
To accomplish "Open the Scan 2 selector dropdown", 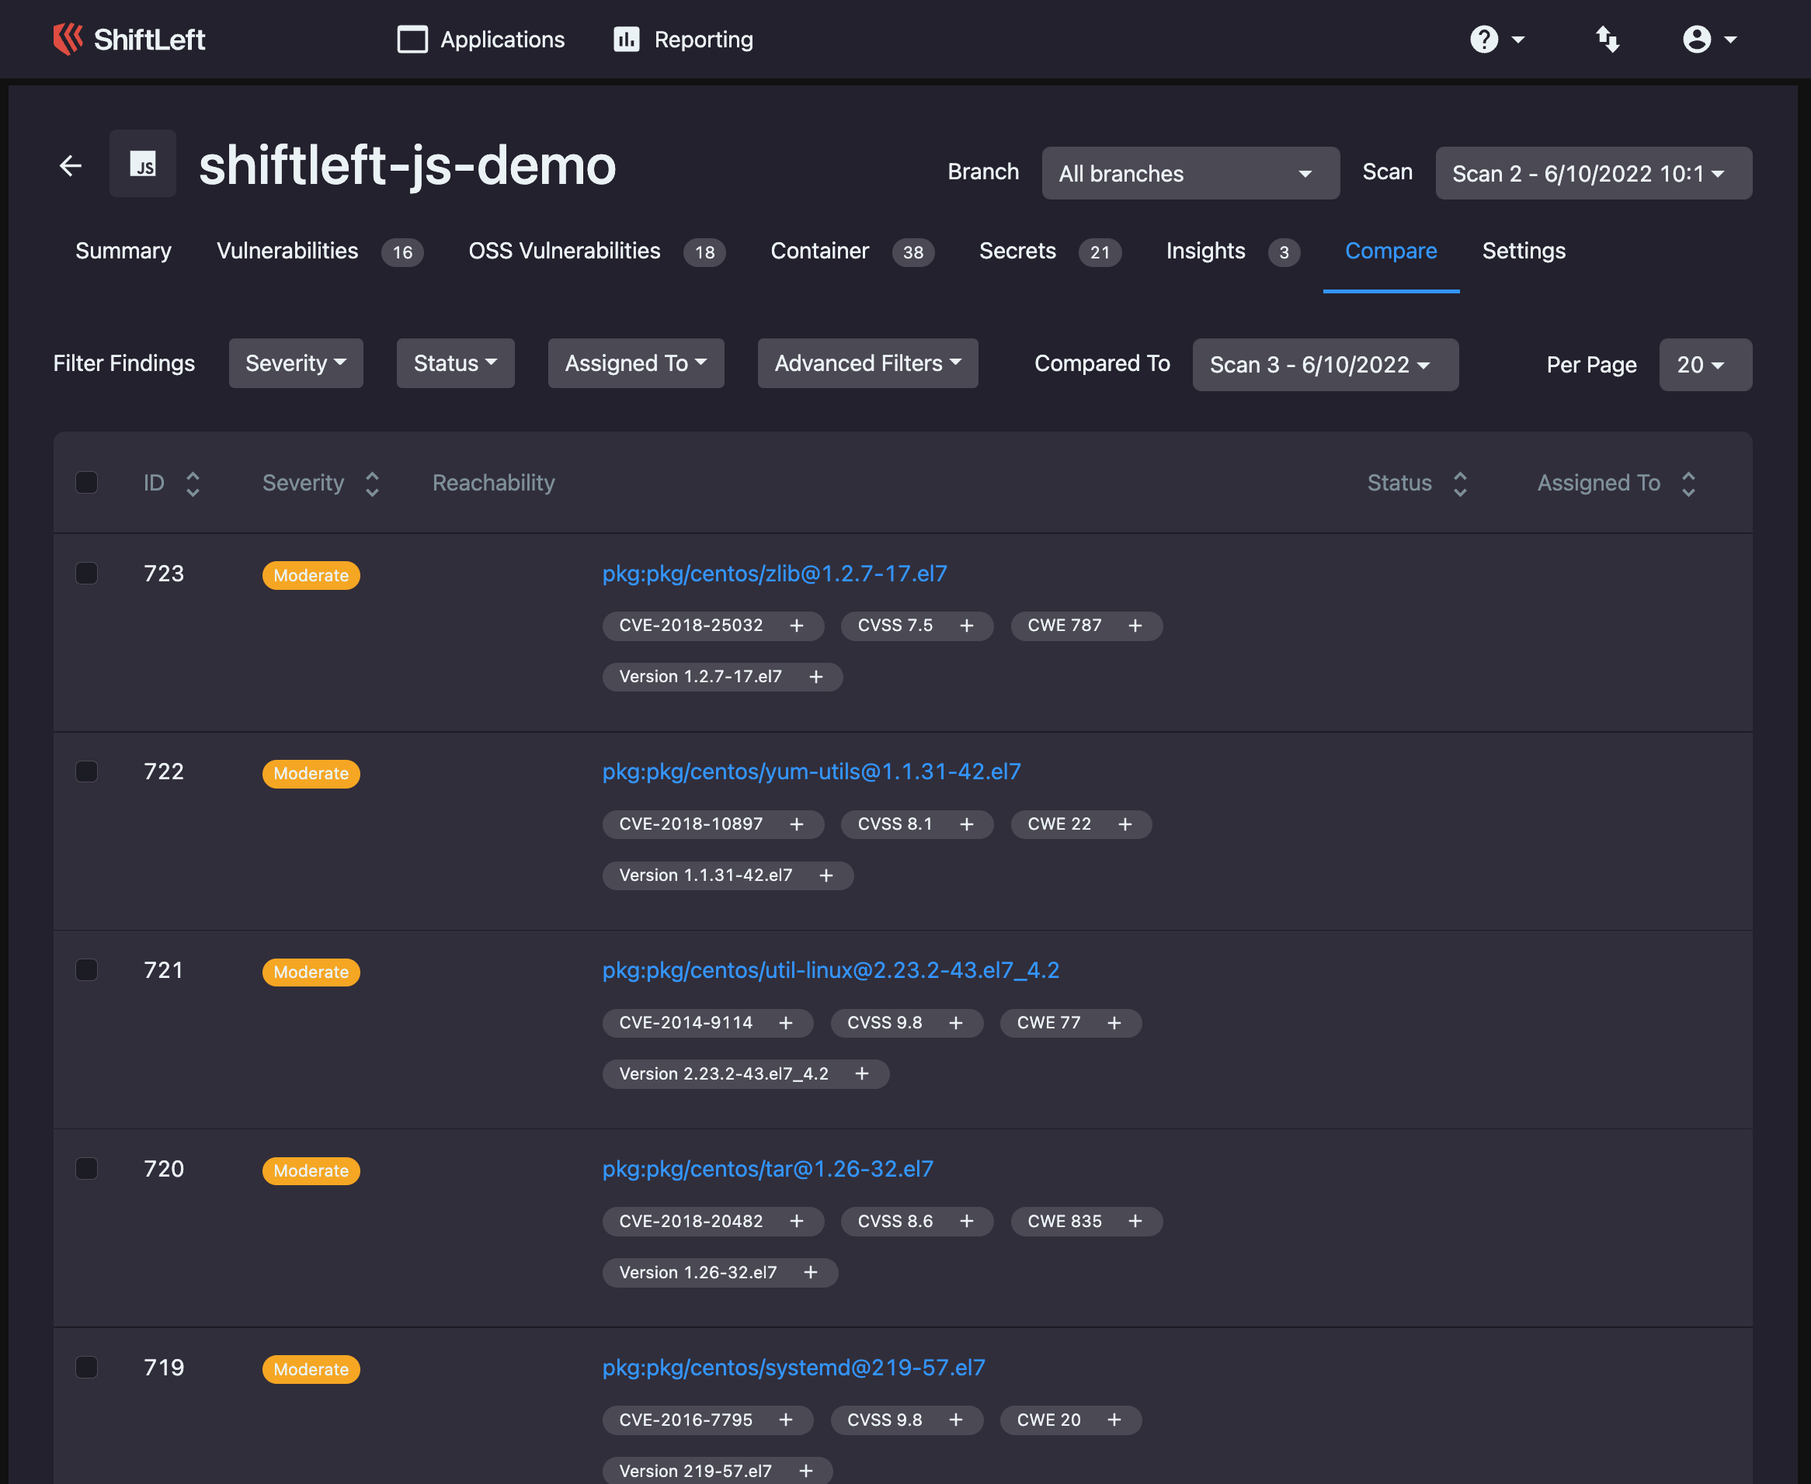I will tap(1593, 174).
